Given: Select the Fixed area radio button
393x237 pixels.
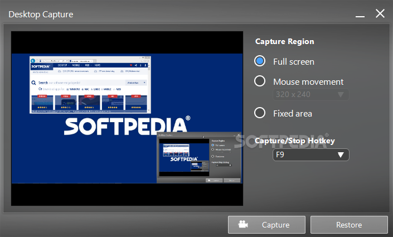Looking at the screenshot, I should pyautogui.click(x=260, y=113).
